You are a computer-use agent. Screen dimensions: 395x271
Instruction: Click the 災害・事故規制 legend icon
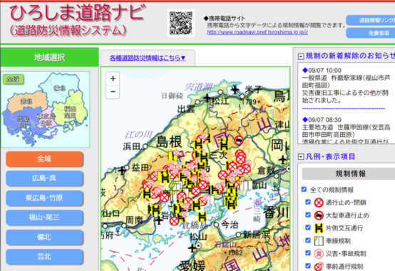tap(319, 254)
